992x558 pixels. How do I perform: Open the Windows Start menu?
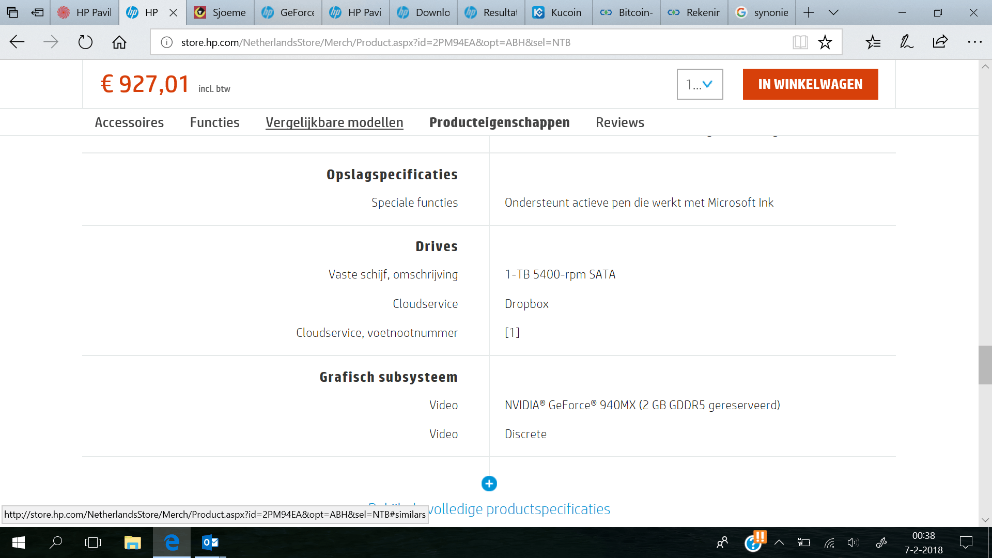(19, 542)
